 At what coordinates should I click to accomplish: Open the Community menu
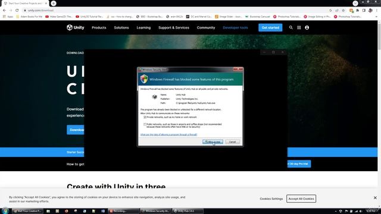206,28
